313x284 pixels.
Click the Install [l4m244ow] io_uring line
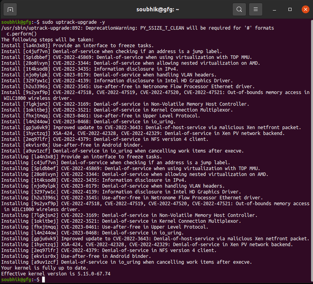88,122
